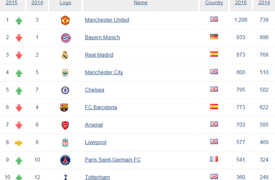This screenshot has width=275, height=180.
Task: Click the Arsenal cannon badge
Action: [65, 125]
